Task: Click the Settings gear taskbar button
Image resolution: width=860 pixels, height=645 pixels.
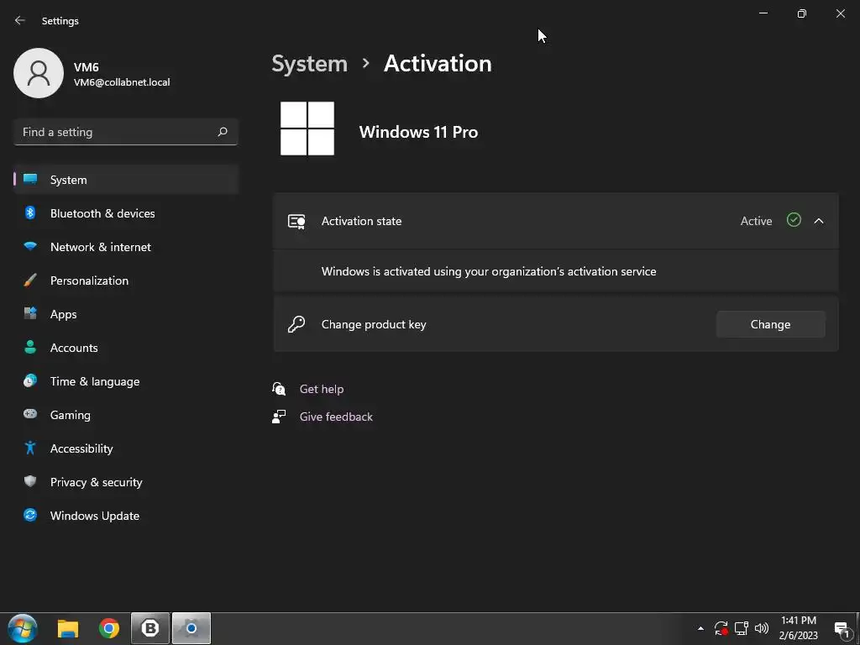Action: pos(191,628)
